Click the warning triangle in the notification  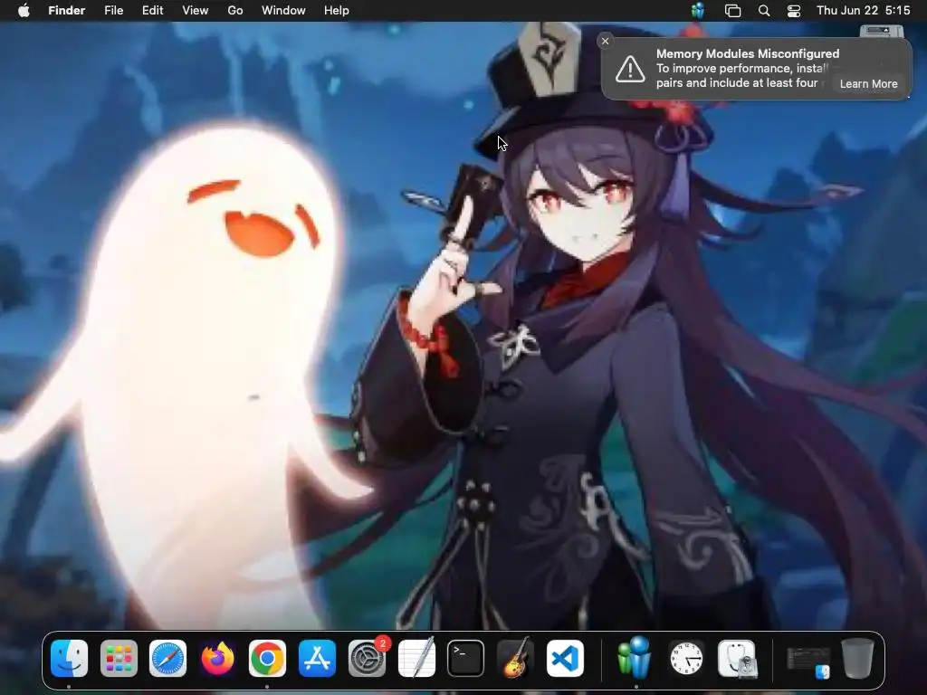[630, 69]
